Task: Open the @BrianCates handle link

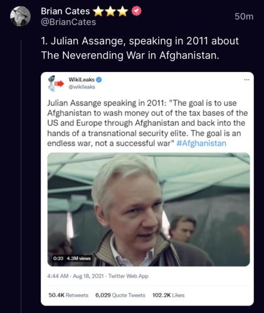Action: pyautogui.click(x=68, y=22)
